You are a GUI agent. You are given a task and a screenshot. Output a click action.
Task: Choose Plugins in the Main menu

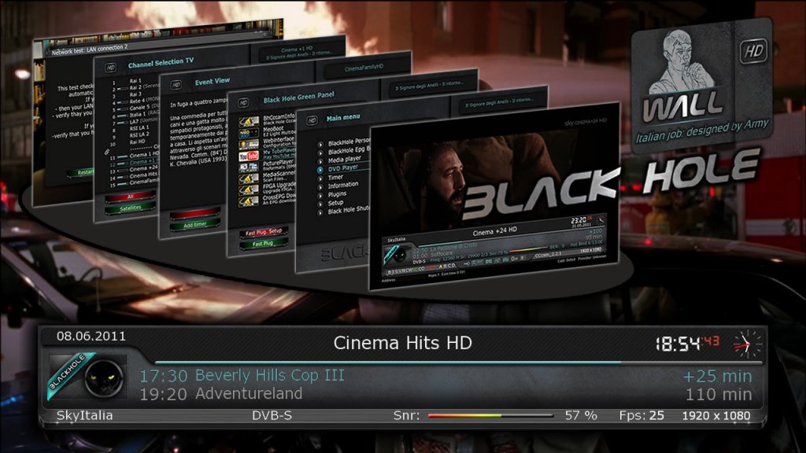pyautogui.click(x=337, y=194)
